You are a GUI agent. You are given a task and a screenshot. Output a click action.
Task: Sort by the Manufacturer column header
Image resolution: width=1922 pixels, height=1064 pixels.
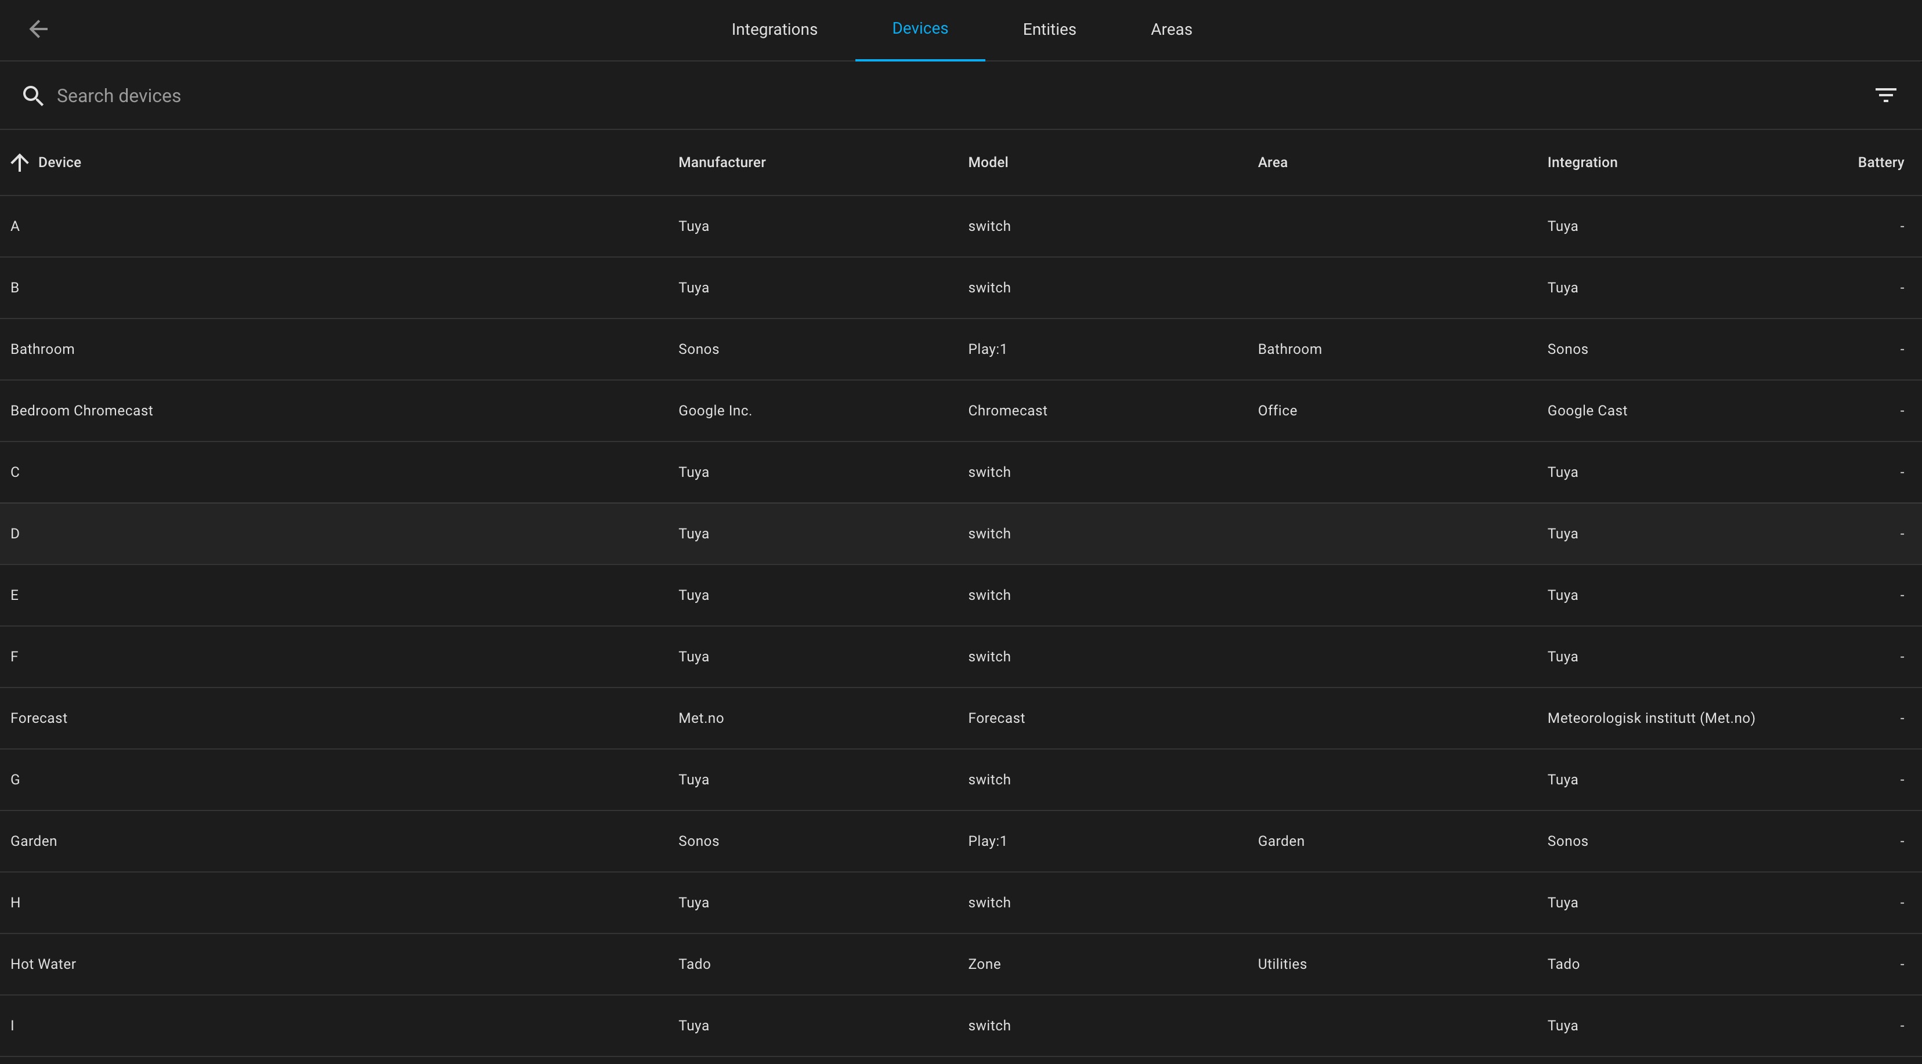[x=721, y=162]
